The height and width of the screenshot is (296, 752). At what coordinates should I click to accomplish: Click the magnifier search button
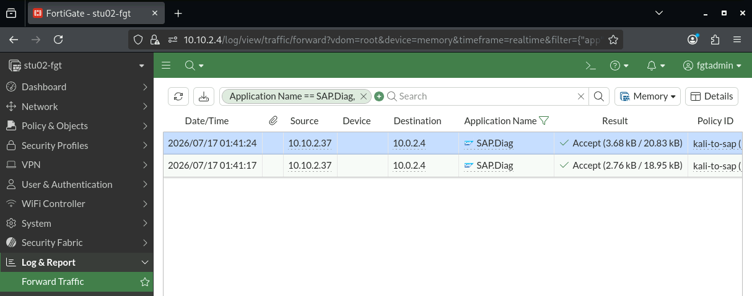598,96
